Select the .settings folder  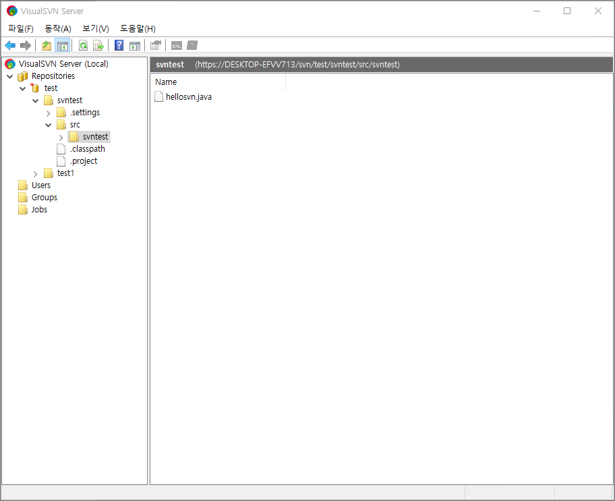[x=85, y=112]
